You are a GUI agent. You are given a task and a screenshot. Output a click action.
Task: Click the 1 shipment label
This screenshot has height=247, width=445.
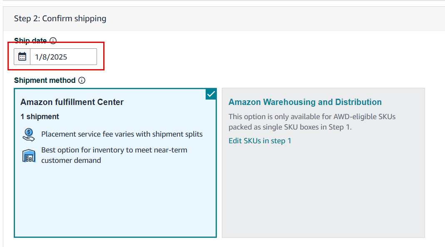[x=40, y=117]
